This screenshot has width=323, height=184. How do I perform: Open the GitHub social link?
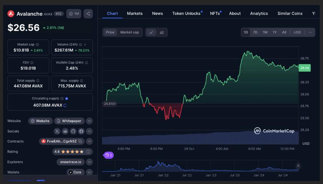click(x=73, y=131)
